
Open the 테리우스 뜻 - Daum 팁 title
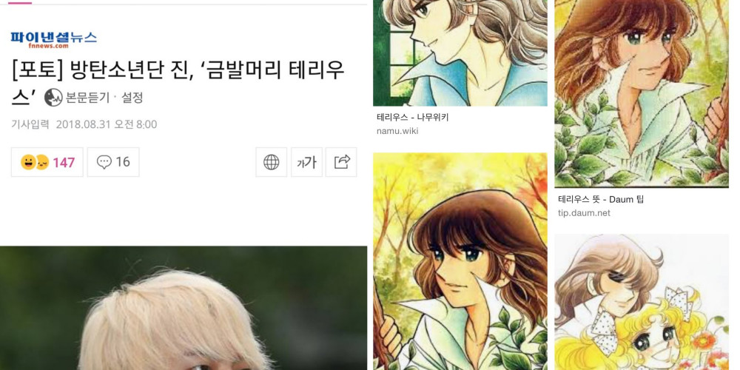[x=601, y=200]
